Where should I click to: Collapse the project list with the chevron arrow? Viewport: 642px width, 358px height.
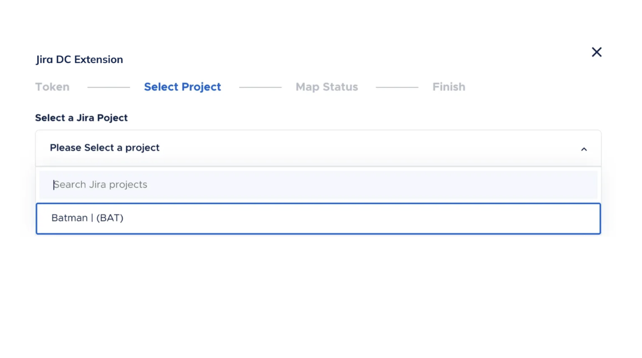[584, 149]
